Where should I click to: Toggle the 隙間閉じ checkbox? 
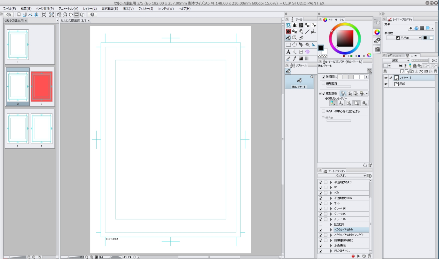click(323, 77)
